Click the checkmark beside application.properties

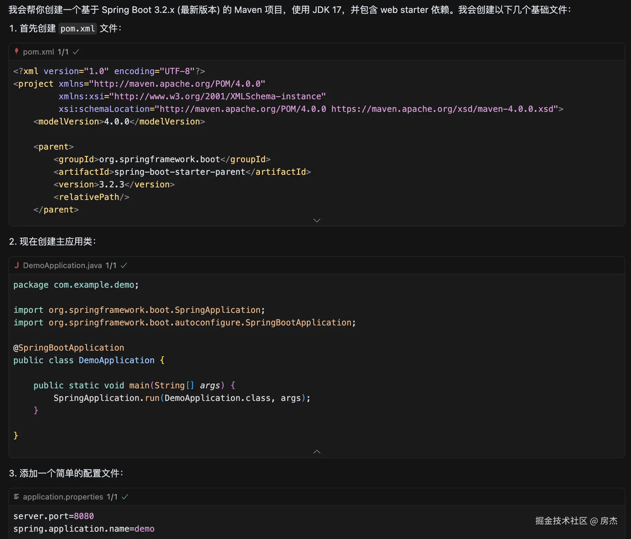point(125,497)
